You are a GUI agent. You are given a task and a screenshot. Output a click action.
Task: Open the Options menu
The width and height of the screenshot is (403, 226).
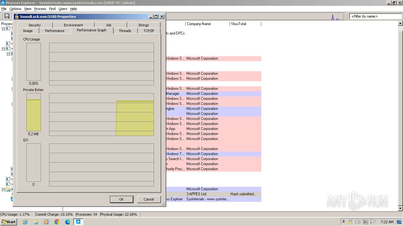15,9
